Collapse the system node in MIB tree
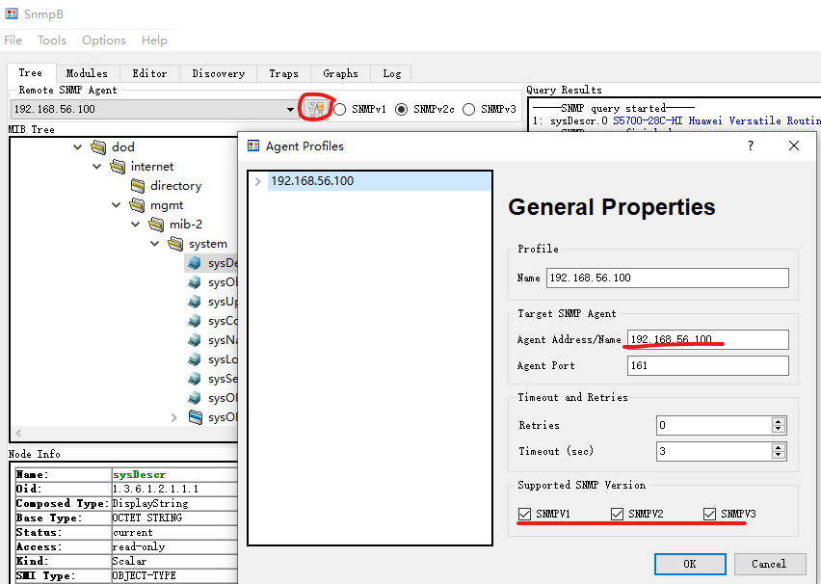This screenshot has height=584, width=821. (x=155, y=244)
